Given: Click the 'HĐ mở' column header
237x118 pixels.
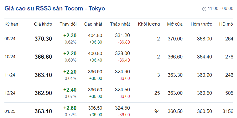Looking at the screenshot, I should [226, 24].
